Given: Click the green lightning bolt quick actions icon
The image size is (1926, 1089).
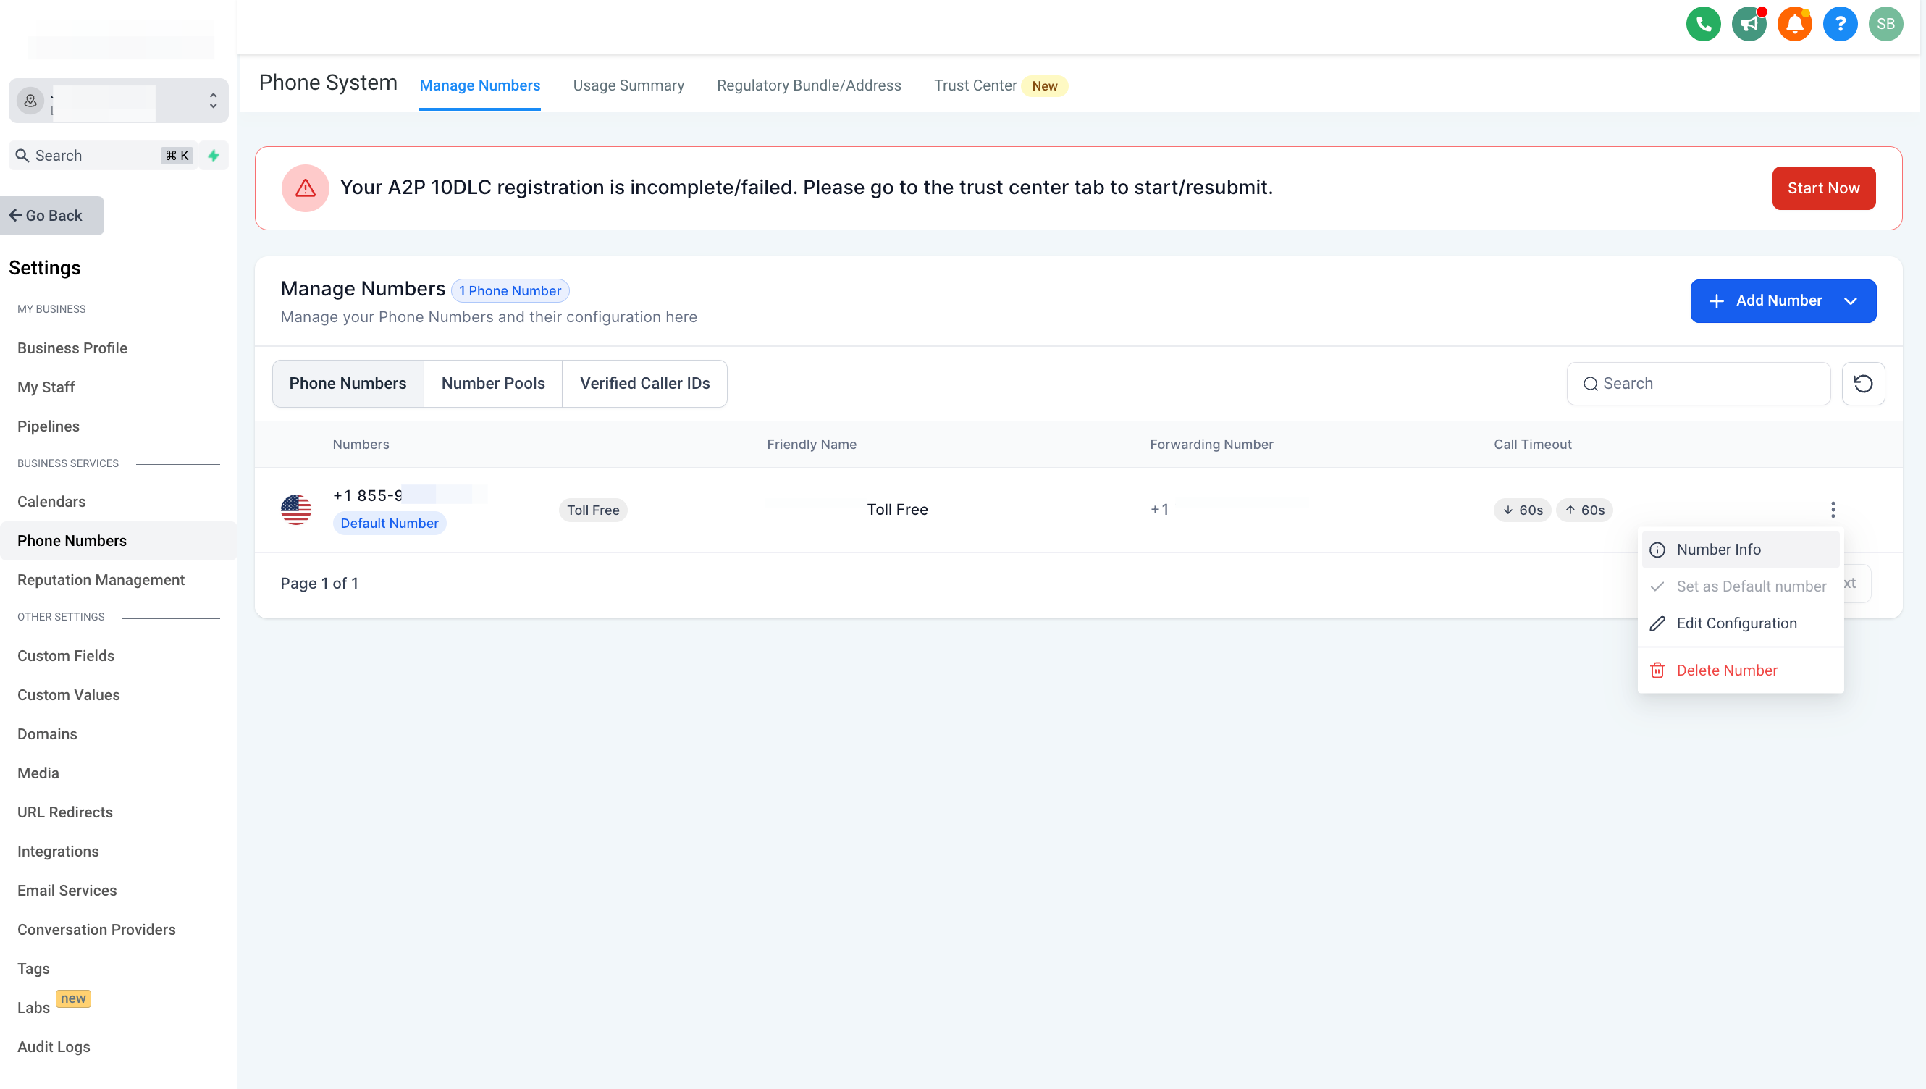Looking at the screenshot, I should click(x=214, y=156).
